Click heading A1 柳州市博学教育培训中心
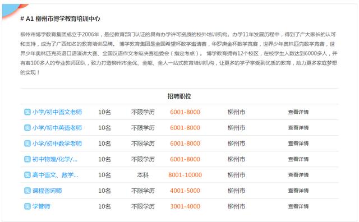 [60, 18]
